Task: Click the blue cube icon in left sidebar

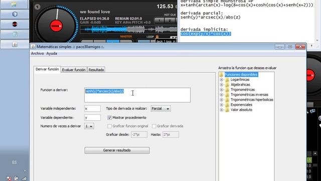Action: 15,14
